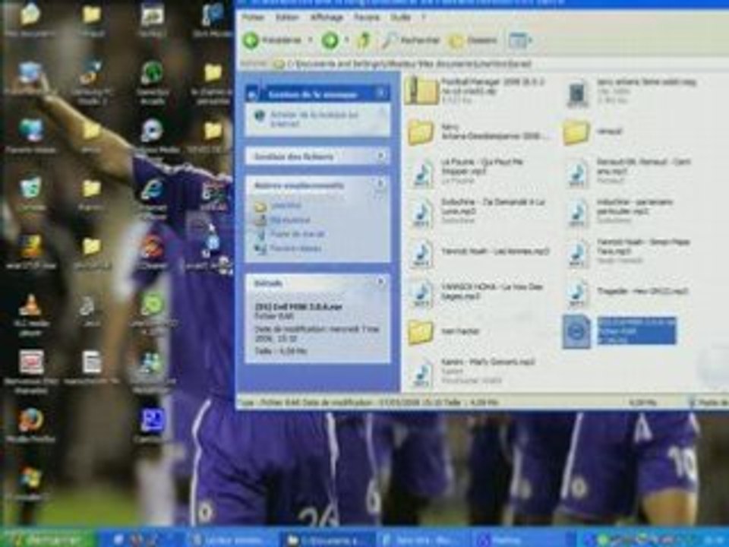Open Mes documents desktop icon
This screenshot has width=729, height=547.
point(30,20)
